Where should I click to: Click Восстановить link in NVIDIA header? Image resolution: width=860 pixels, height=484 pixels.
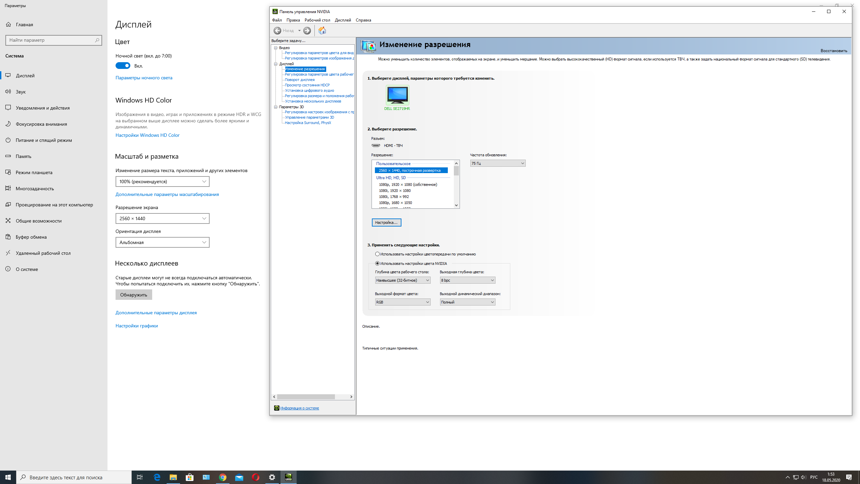click(x=834, y=51)
